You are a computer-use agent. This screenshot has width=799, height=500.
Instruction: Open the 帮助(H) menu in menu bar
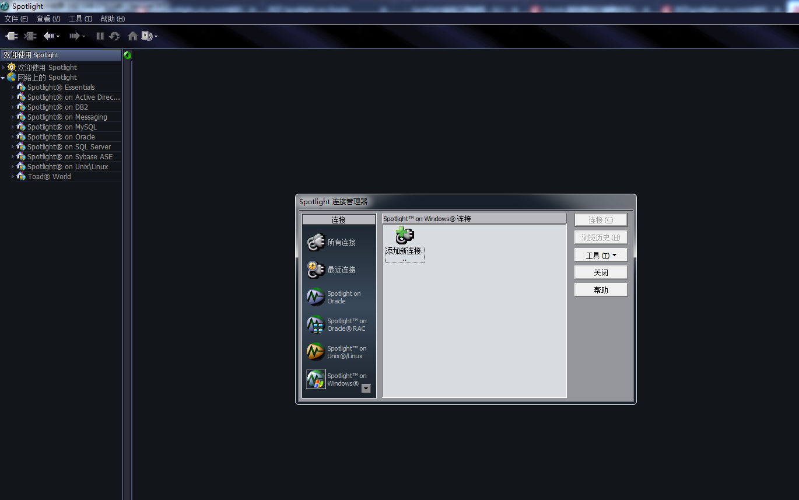click(x=113, y=19)
